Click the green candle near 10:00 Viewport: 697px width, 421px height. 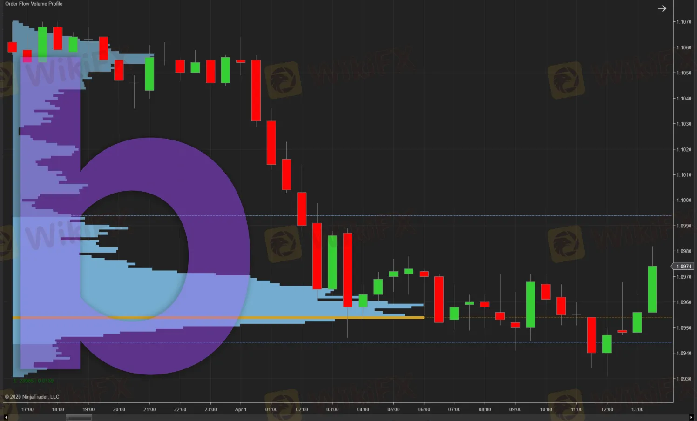point(530,305)
